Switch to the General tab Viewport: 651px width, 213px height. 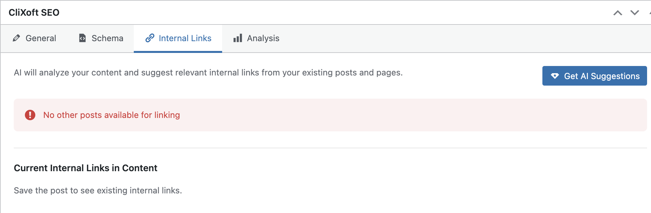point(41,38)
